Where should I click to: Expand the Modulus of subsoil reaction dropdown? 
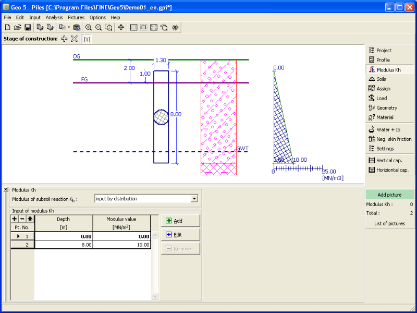point(194,198)
